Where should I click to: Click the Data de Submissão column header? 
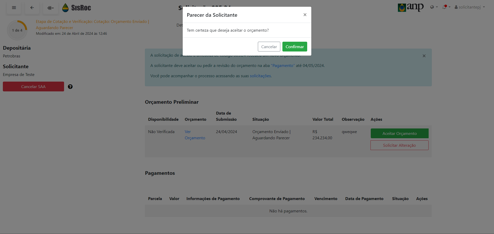[226, 116]
